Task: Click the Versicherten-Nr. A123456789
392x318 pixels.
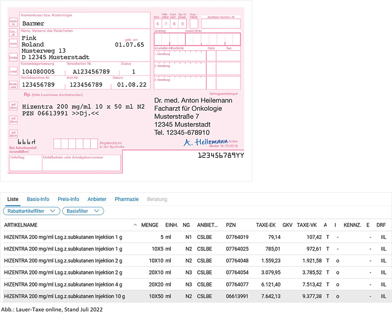Action: [91, 72]
